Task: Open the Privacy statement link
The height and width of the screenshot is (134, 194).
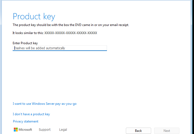Action: click(x=26, y=121)
